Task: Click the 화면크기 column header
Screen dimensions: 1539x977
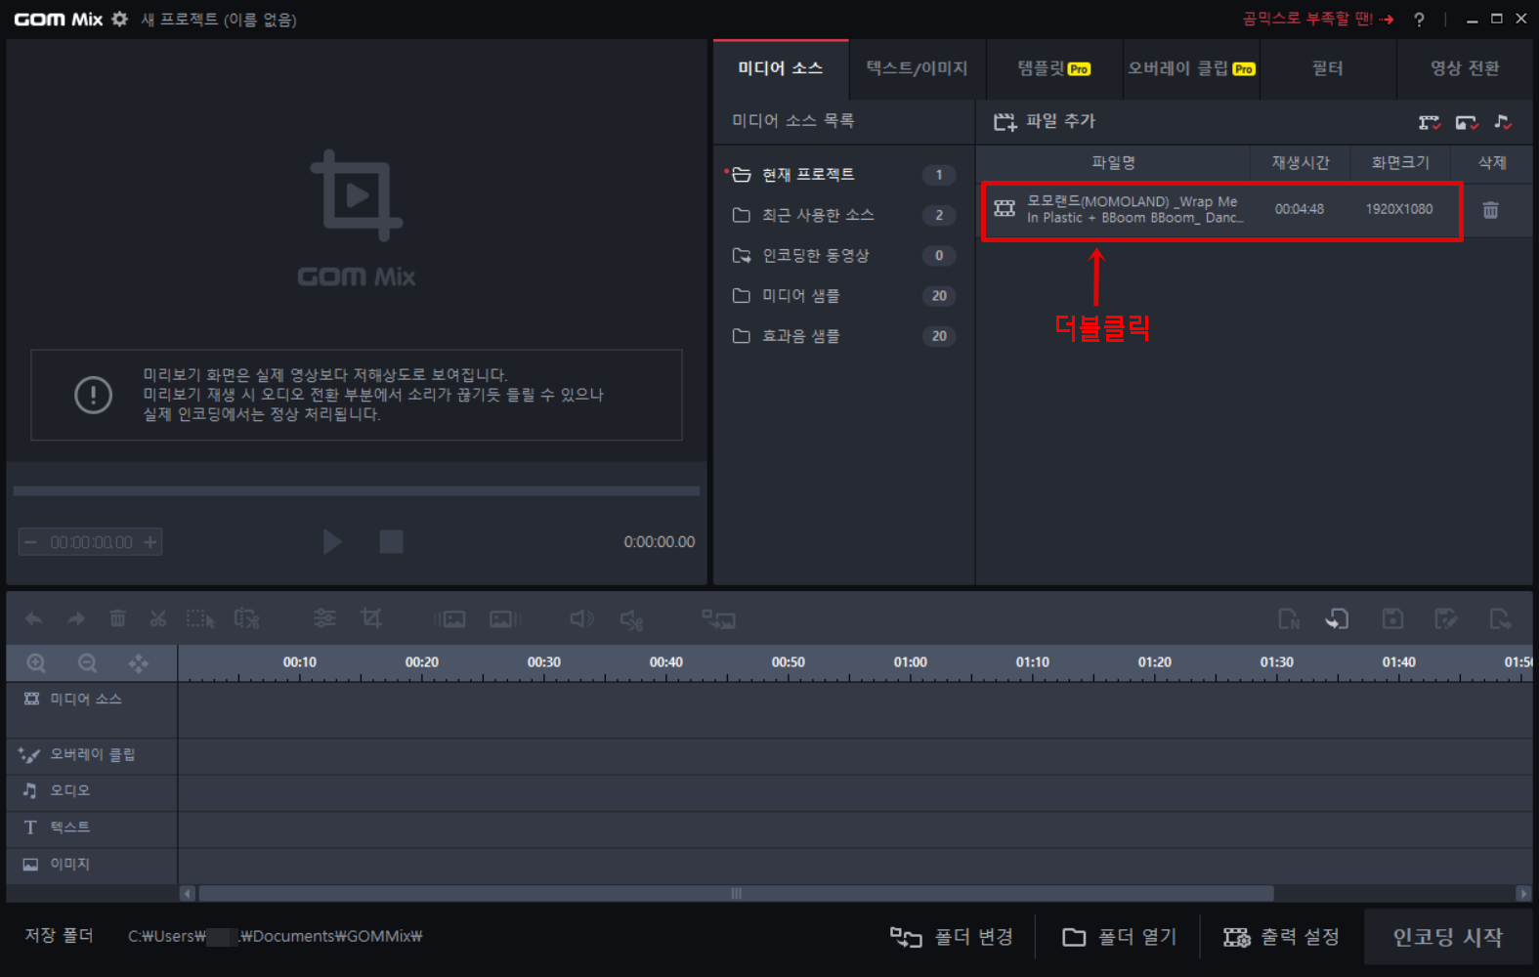Action: (1400, 163)
